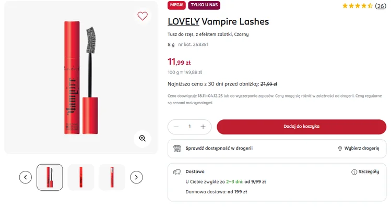Click the delivery truck icon
Viewport: 391px width, 209px height.
177,171
